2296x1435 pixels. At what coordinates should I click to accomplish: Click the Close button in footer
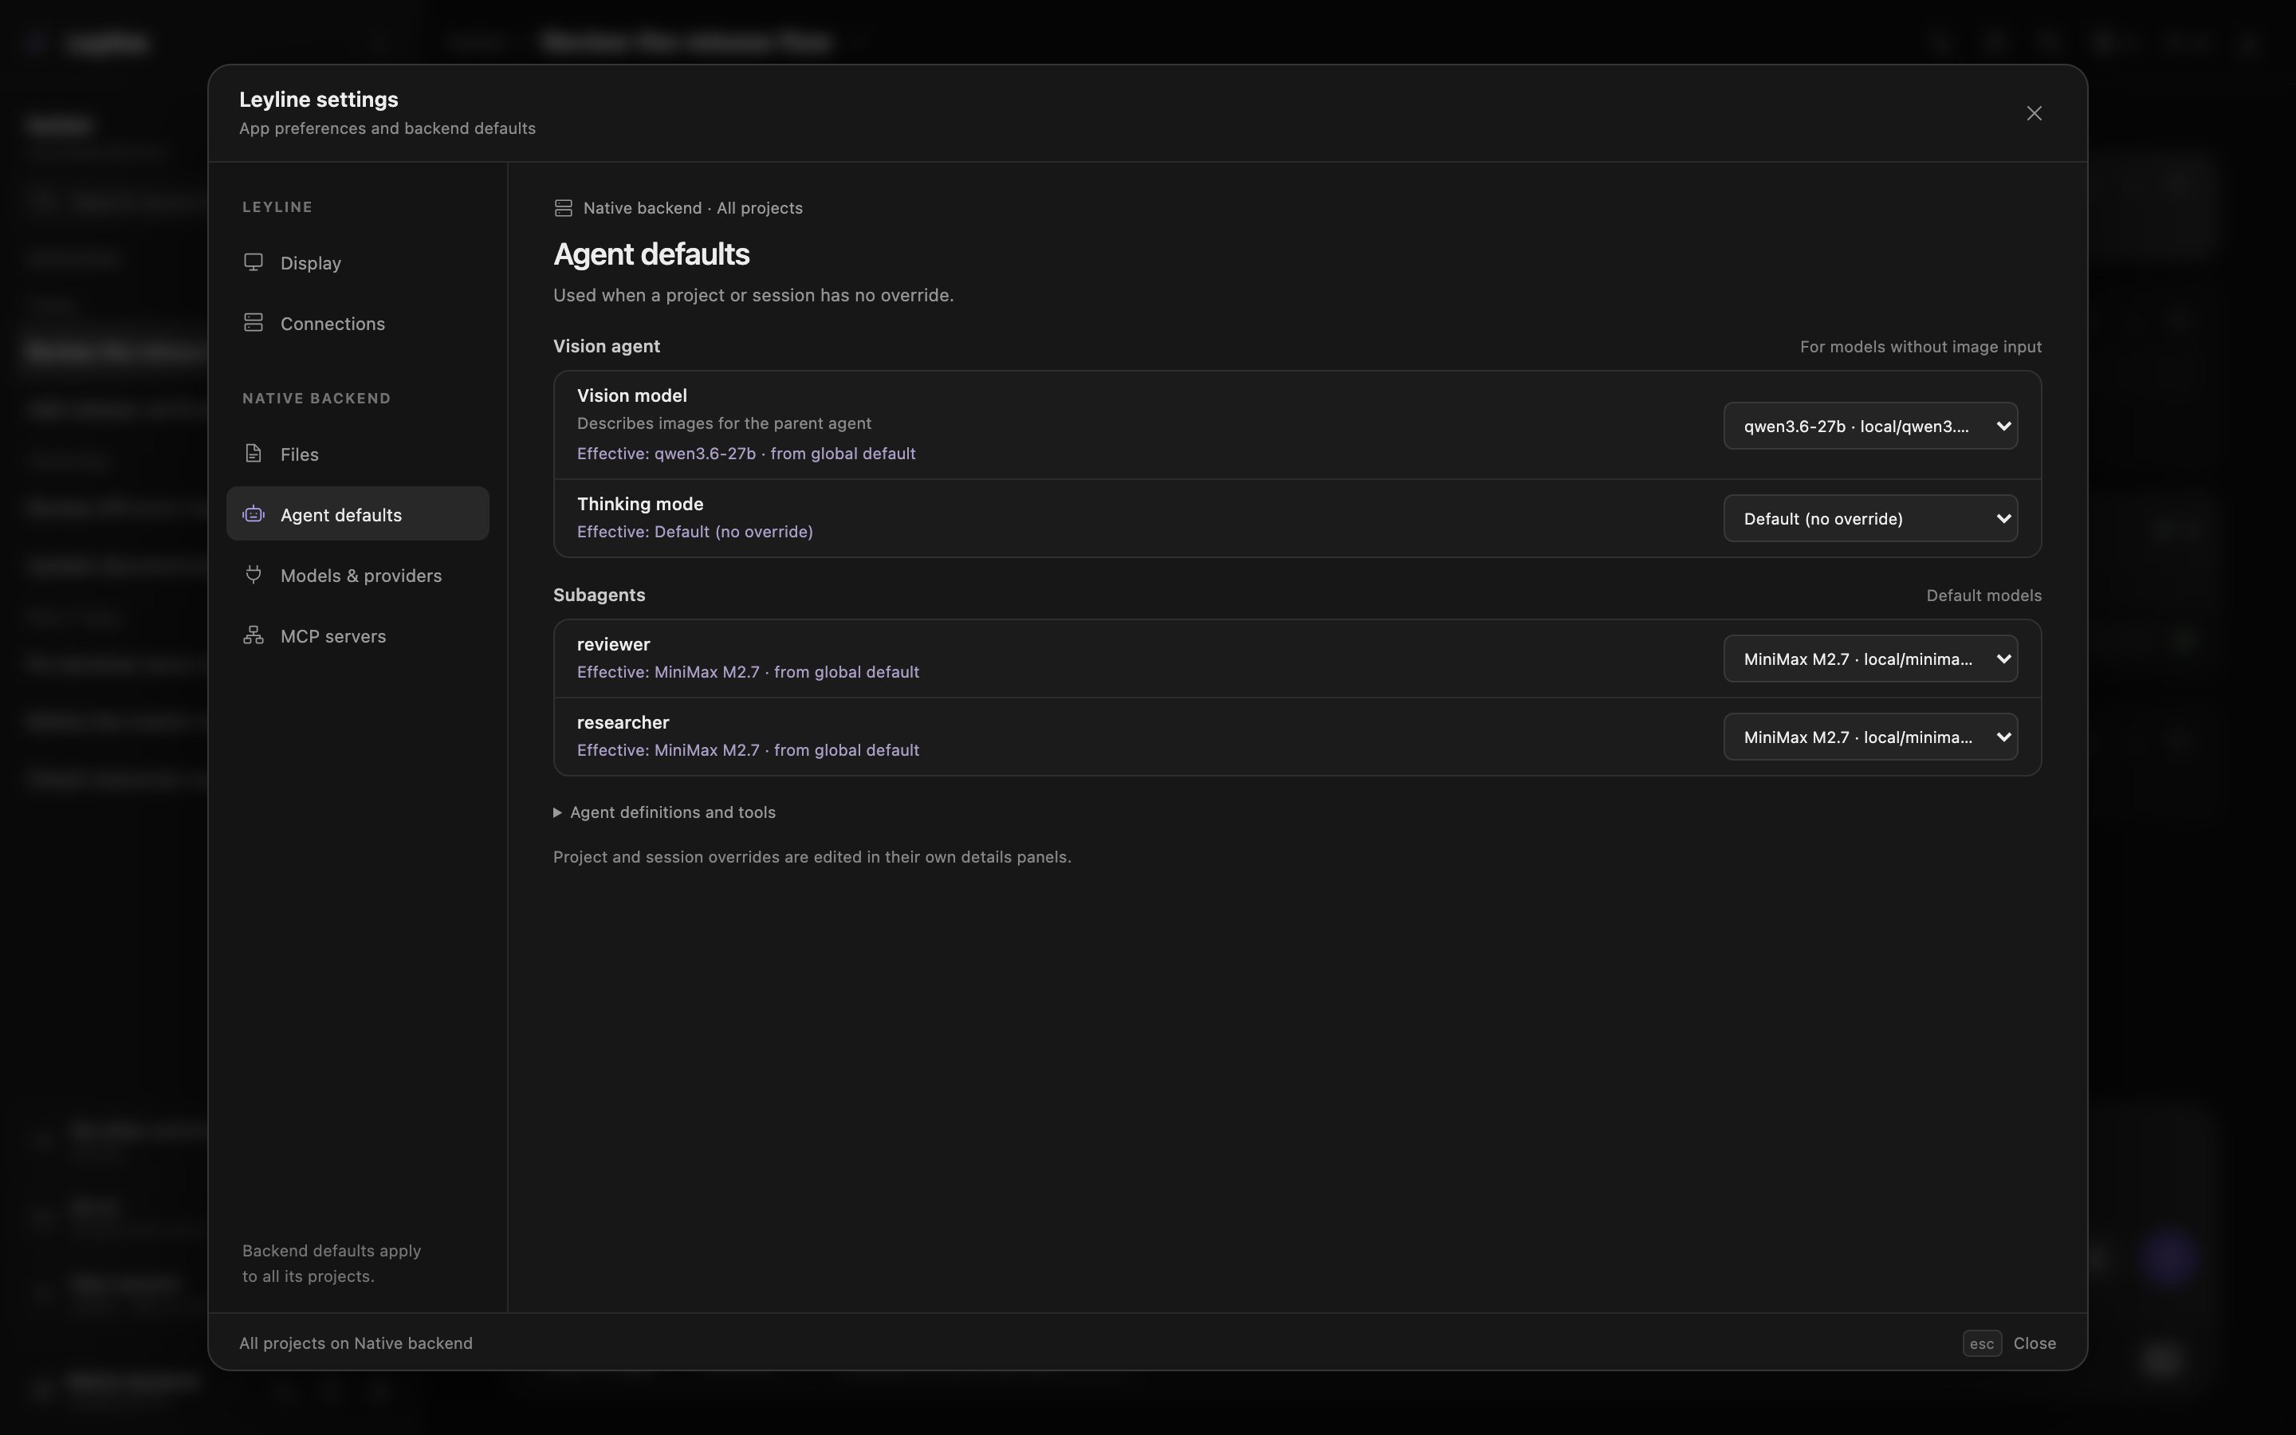point(2035,1343)
